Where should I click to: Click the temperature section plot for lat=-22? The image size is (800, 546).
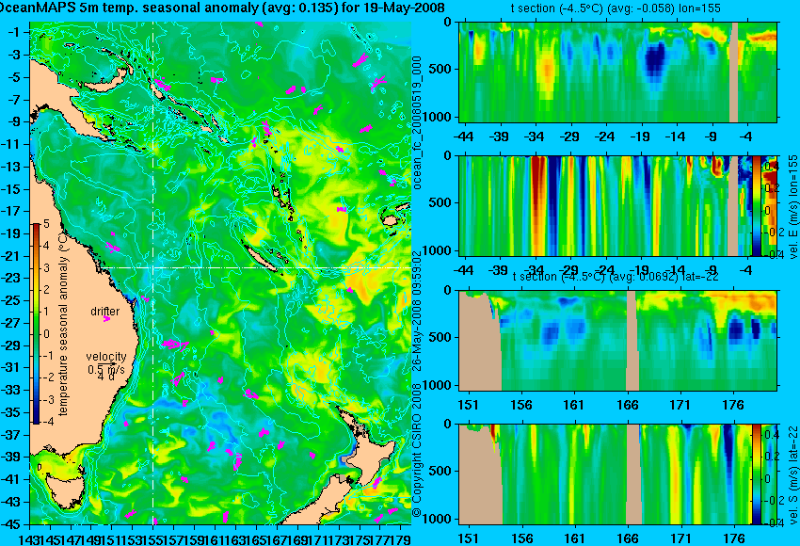[617, 341]
